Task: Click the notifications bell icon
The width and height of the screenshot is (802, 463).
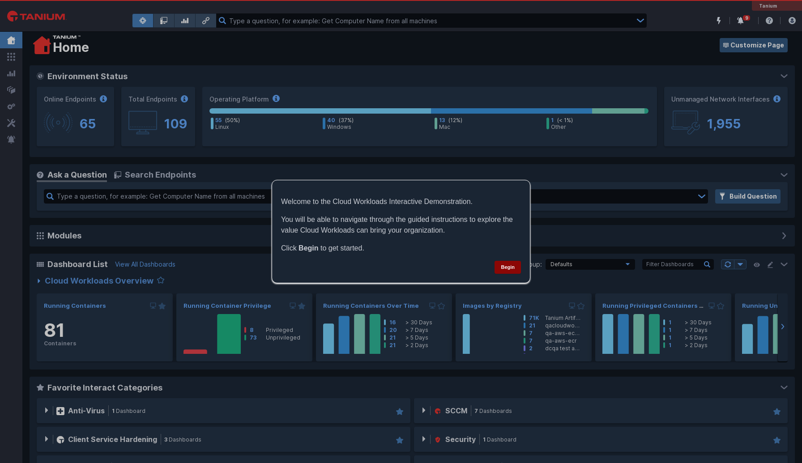Action: tap(740, 21)
